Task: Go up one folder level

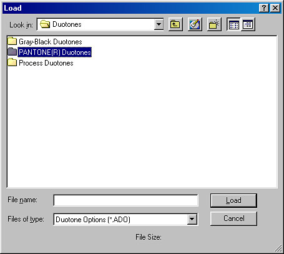Action: pos(175,24)
